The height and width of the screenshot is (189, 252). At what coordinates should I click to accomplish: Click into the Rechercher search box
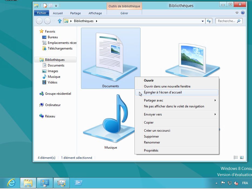226,21
